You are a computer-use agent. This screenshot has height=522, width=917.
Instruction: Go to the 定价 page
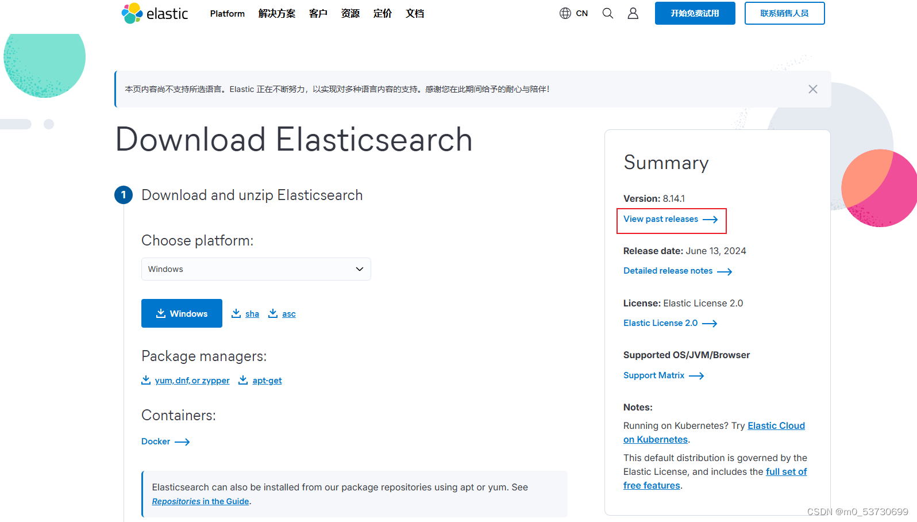(383, 13)
